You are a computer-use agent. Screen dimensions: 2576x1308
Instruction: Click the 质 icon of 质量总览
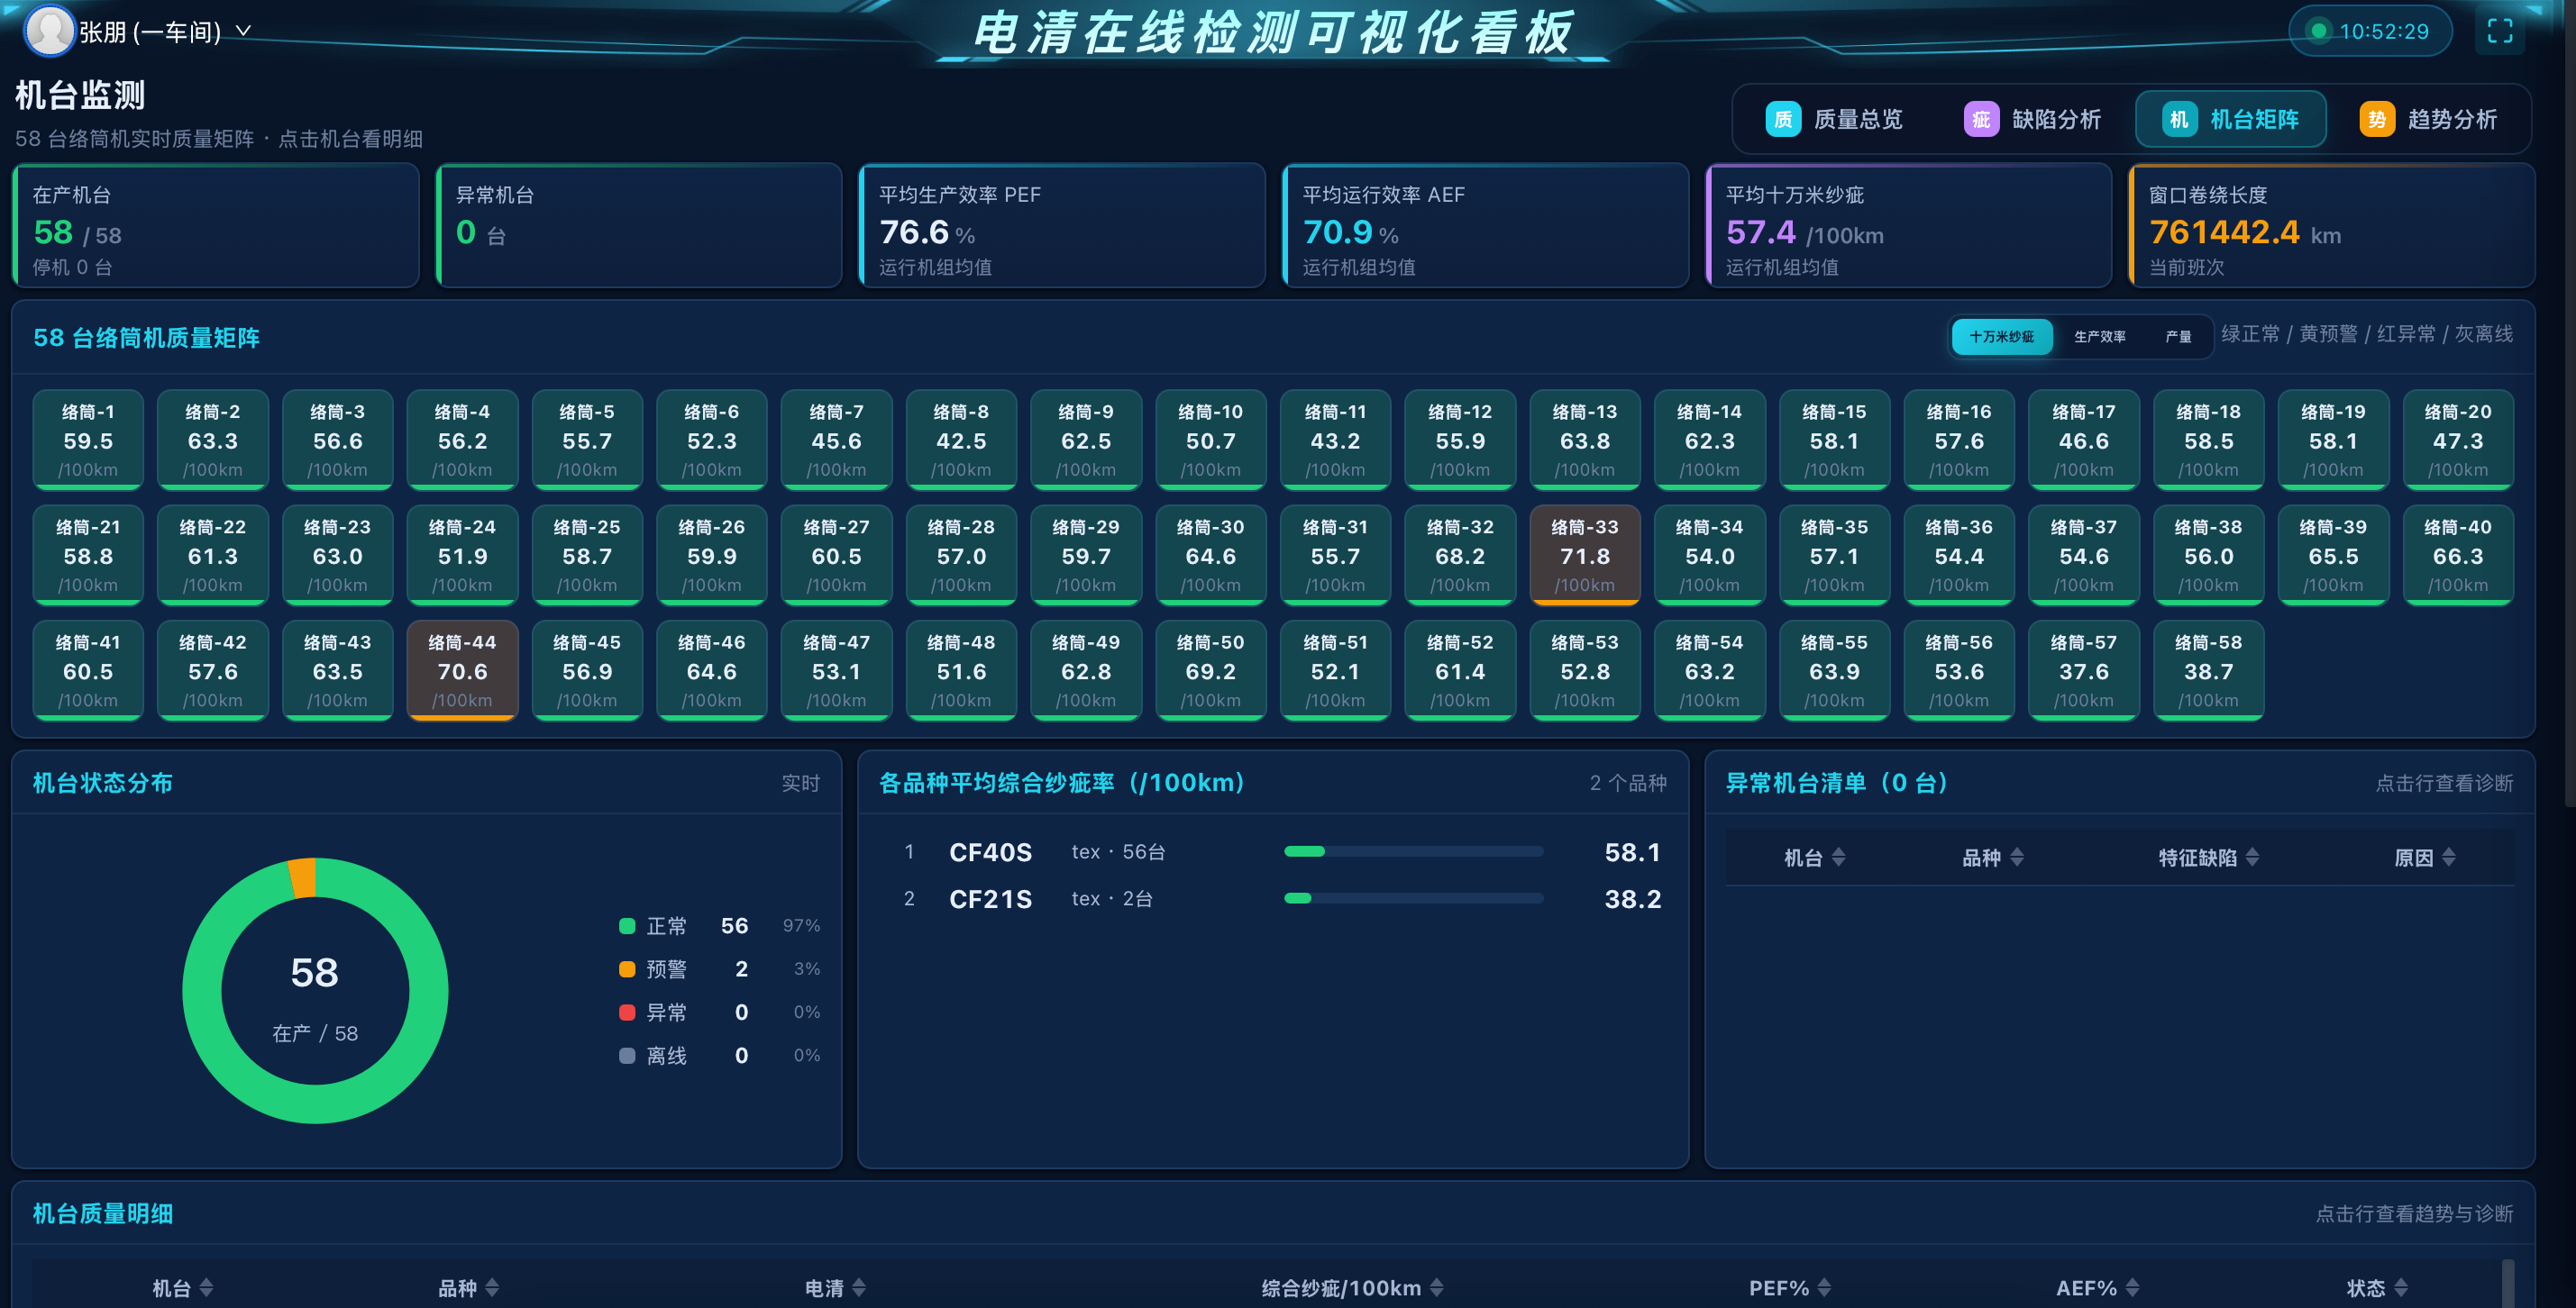pyautogui.click(x=1782, y=119)
